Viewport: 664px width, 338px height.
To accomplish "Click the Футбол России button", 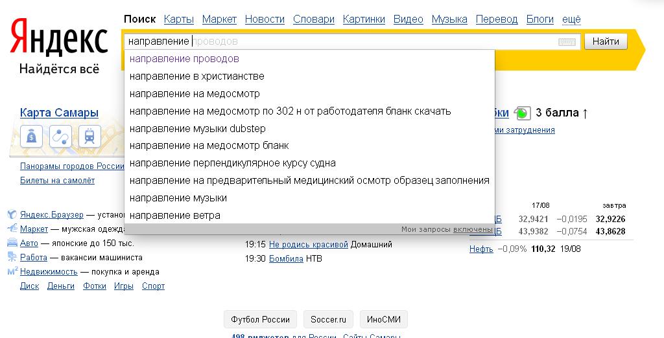I will (261, 319).
